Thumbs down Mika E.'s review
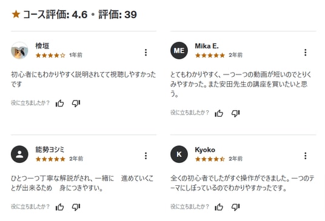Screen dimensions: 325x221 click(235, 113)
